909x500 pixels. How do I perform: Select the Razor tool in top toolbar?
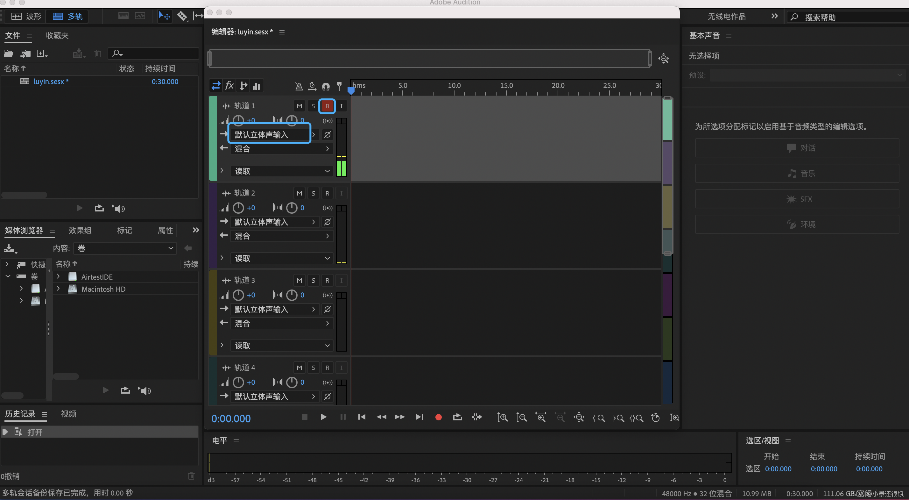coord(182,16)
